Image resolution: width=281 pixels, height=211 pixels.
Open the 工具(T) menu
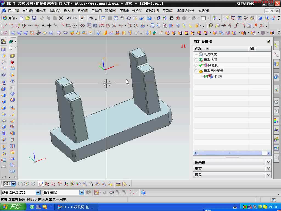coord(97,11)
